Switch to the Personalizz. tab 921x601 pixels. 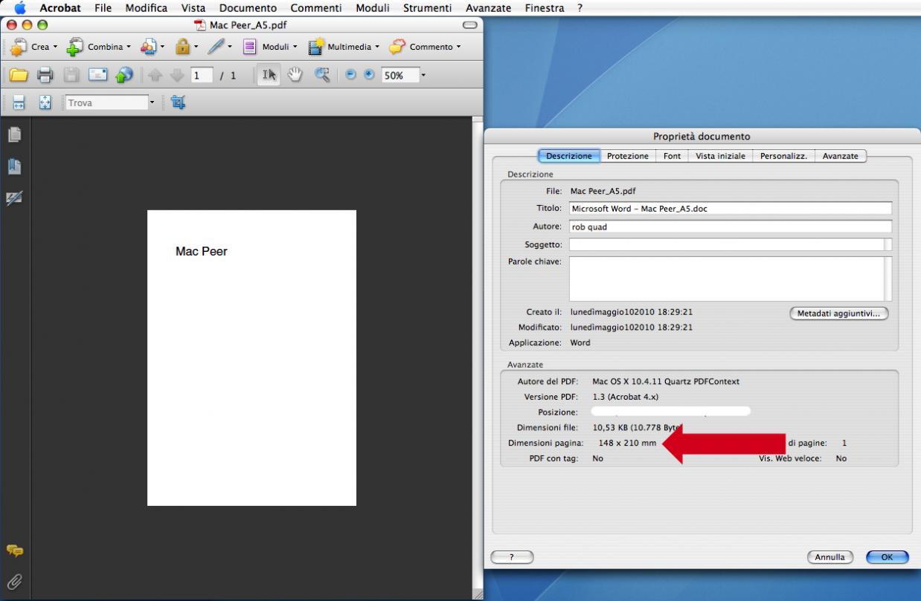point(783,156)
